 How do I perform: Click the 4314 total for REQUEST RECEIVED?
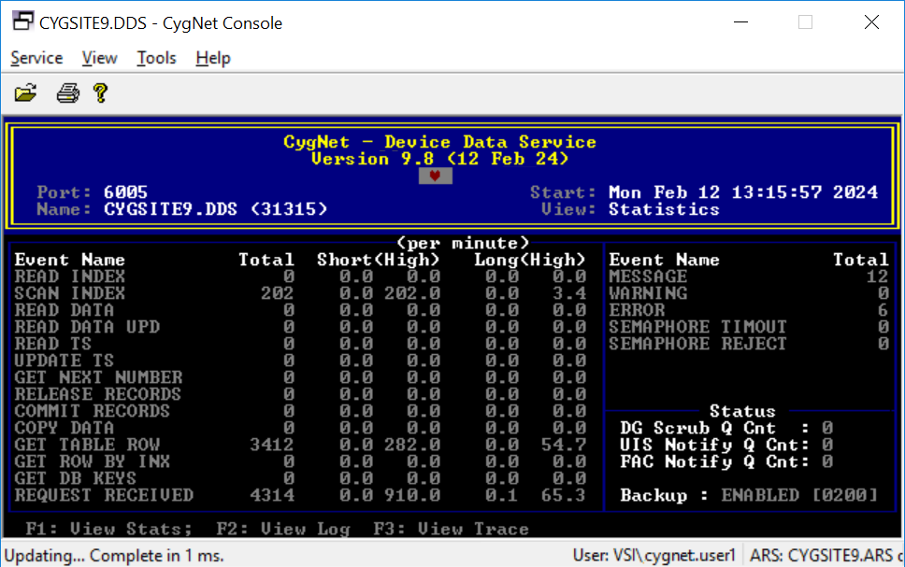(x=272, y=495)
